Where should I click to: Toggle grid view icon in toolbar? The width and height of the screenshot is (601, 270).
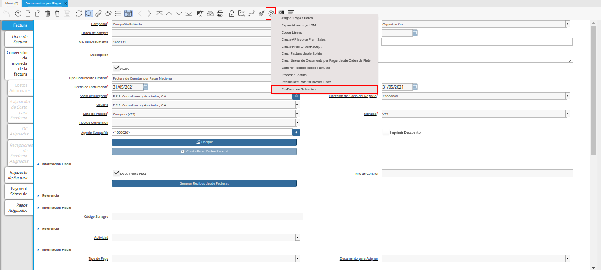click(x=118, y=13)
